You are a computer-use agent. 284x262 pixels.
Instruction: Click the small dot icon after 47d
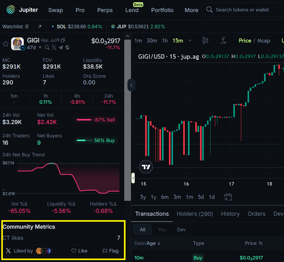click(40, 47)
